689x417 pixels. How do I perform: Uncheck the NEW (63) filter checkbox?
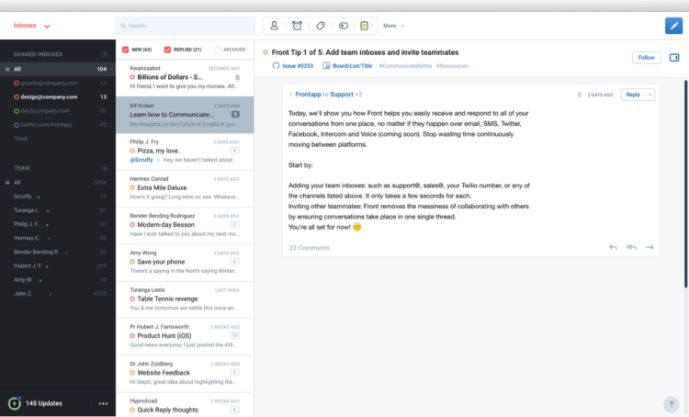point(125,50)
